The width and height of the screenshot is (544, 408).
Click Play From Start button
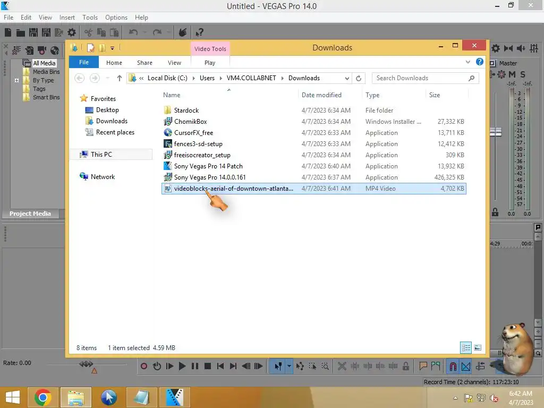(169, 366)
